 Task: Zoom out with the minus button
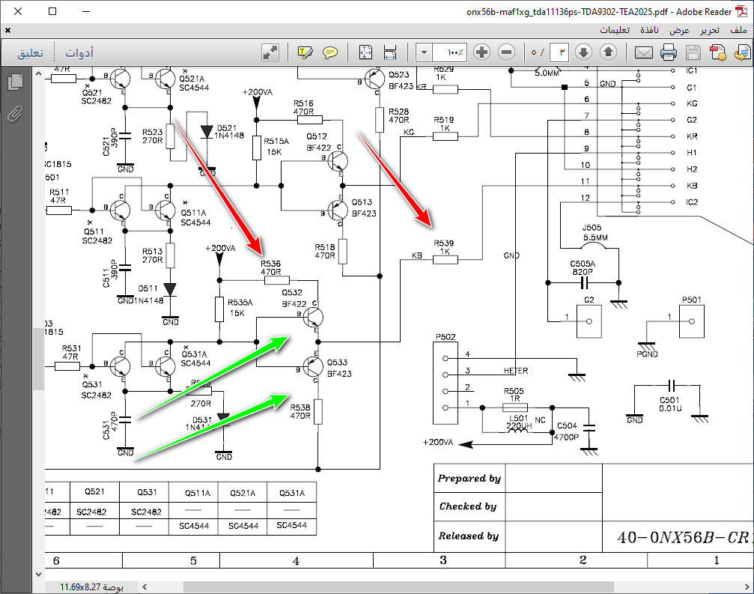point(507,52)
